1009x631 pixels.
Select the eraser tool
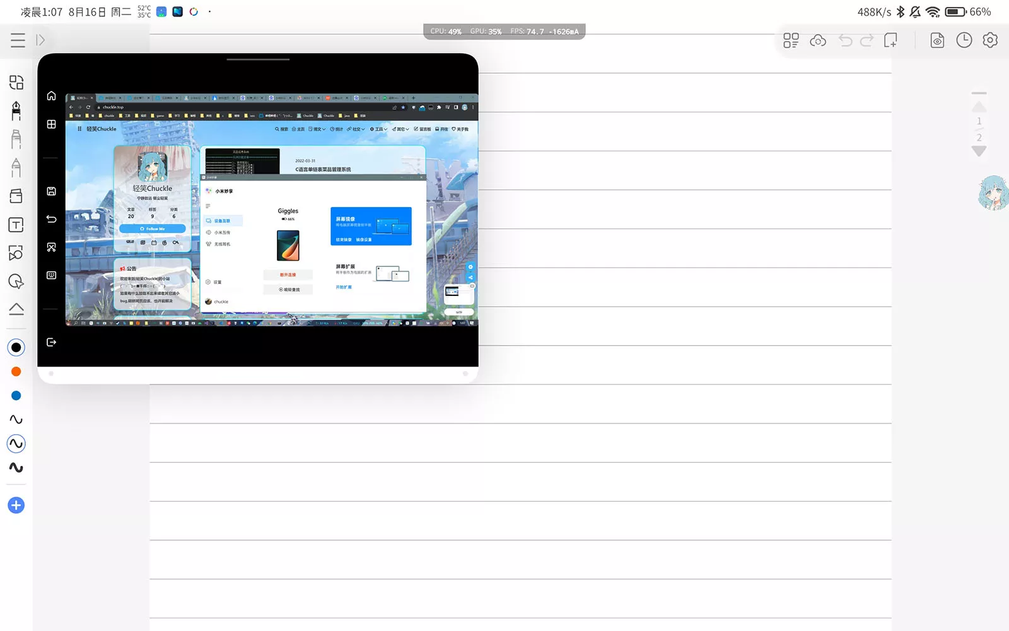(16, 196)
